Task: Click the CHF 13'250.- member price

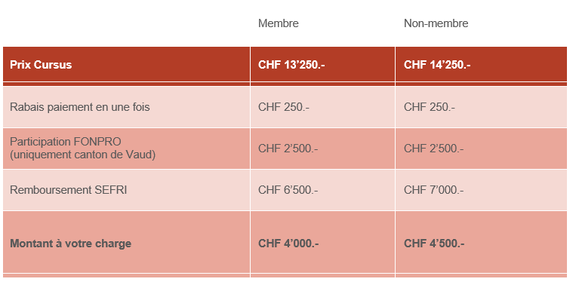Action: [x=291, y=65]
